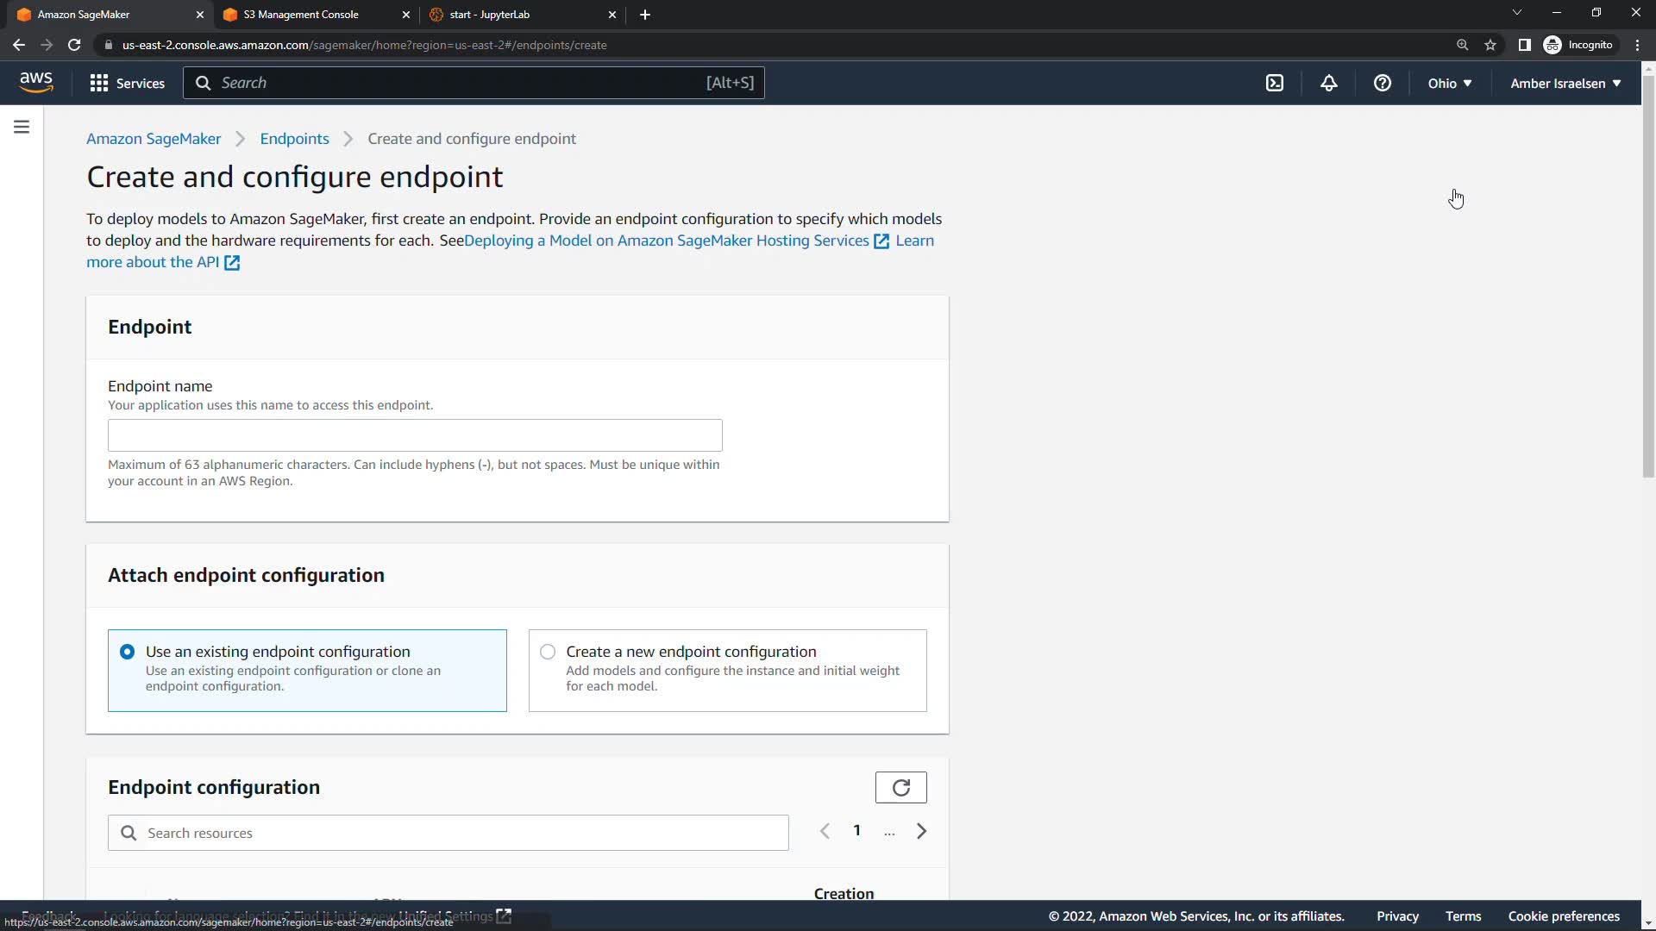This screenshot has width=1656, height=931.
Task: Switch to start - JupyterLab tab
Action: [489, 15]
